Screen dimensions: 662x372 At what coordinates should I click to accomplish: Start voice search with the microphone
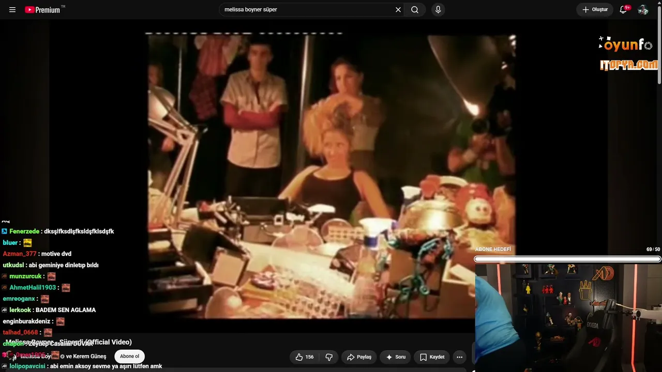click(438, 10)
